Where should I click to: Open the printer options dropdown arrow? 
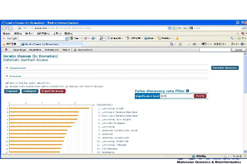198,44
